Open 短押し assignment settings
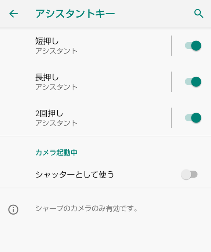This screenshot has width=211, height=252. point(85,45)
